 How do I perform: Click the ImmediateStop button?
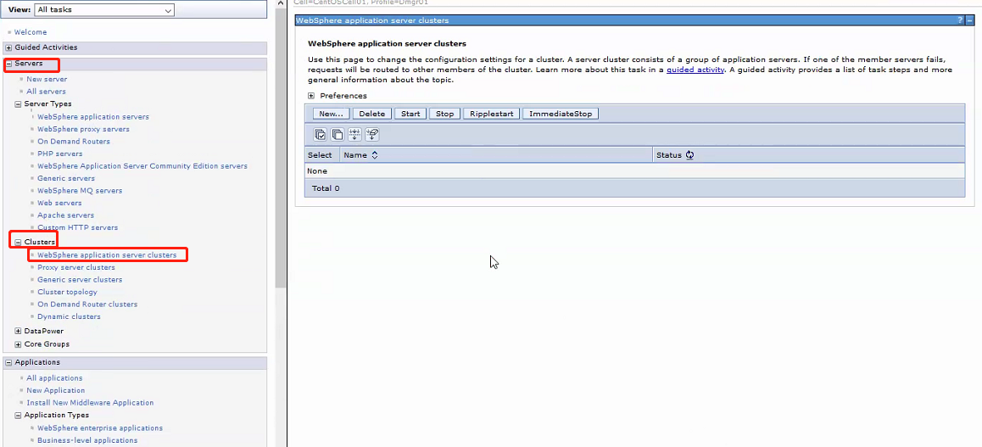pyautogui.click(x=561, y=114)
